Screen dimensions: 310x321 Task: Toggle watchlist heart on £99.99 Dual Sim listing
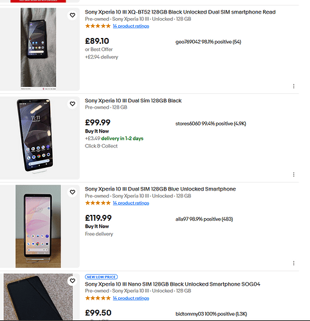[x=73, y=104]
